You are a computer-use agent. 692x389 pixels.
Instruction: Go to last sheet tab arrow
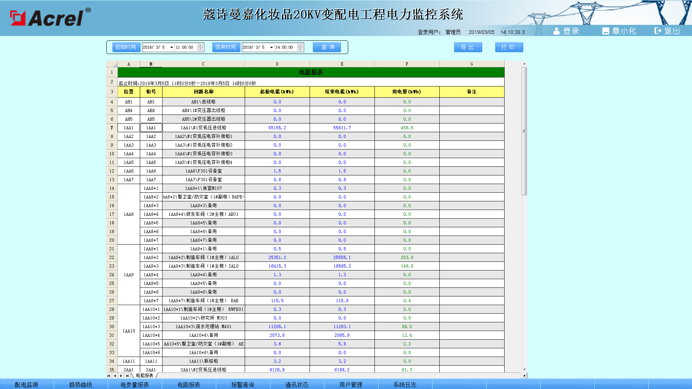click(127, 376)
